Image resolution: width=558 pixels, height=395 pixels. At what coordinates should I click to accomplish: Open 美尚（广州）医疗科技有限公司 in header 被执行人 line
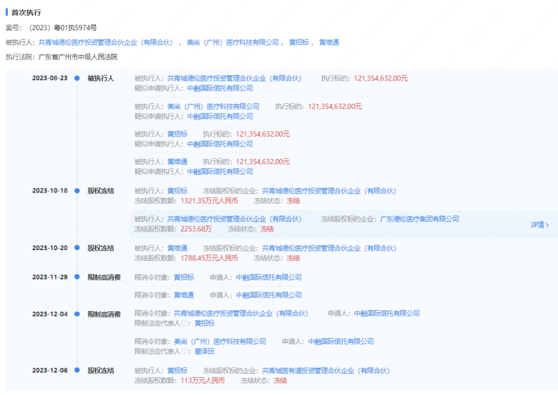pyautogui.click(x=233, y=42)
